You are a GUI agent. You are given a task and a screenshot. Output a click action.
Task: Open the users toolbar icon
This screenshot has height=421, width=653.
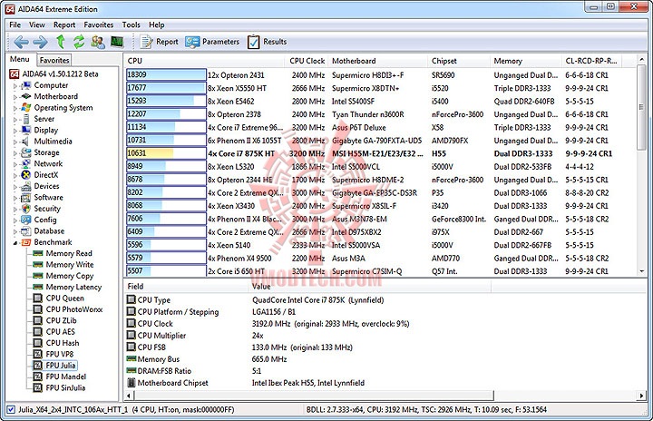[x=98, y=42]
